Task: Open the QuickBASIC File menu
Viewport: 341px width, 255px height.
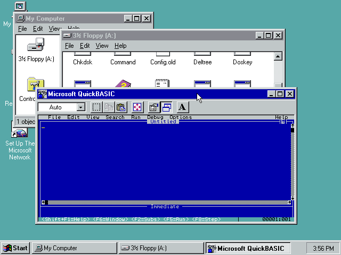Action: point(54,117)
